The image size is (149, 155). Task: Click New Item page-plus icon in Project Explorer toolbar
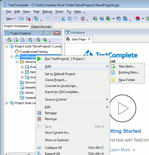(16, 40)
